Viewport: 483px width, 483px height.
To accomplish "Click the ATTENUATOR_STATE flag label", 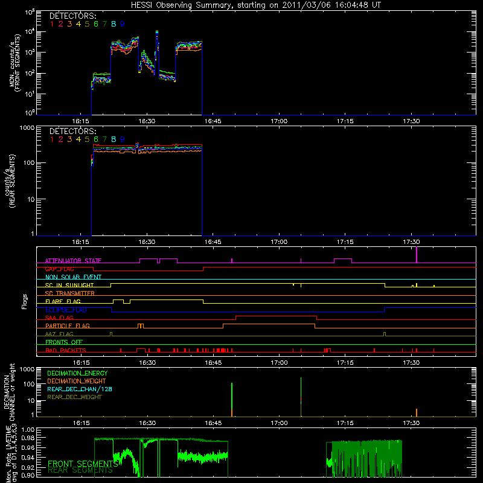I will (x=73, y=261).
